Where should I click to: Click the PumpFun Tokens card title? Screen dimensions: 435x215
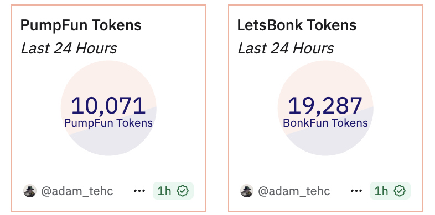[81, 25]
